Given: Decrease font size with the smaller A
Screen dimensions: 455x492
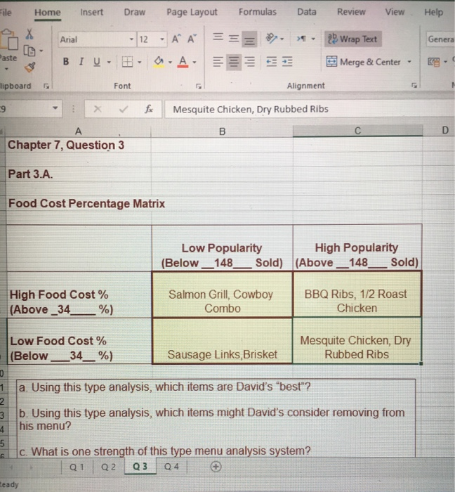Looking at the screenshot, I should pos(192,39).
